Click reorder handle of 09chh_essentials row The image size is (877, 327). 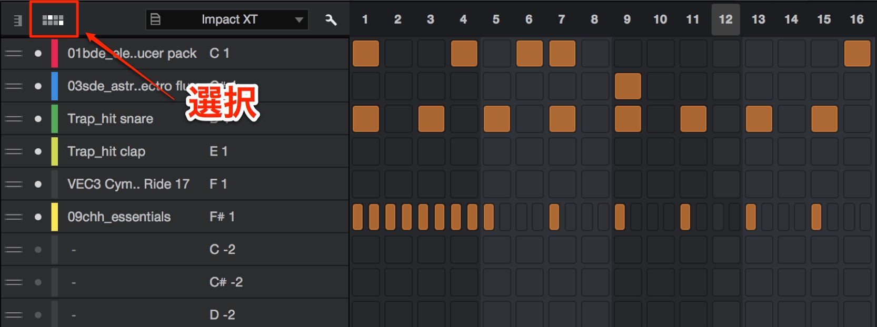click(x=14, y=217)
